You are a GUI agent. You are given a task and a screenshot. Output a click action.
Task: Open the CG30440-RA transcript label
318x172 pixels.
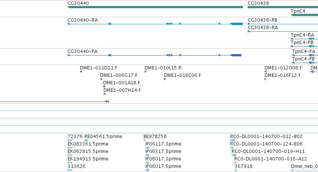(83, 20)
